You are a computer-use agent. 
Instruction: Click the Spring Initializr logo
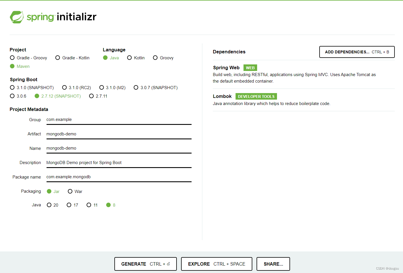tap(53, 17)
